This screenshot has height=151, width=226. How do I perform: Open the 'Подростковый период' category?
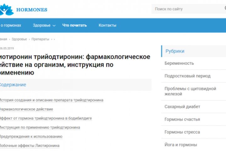tap(187, 76)
